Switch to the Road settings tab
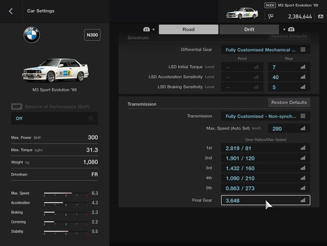The height and width of the screenshot is (246, 327). coord(188,30)
